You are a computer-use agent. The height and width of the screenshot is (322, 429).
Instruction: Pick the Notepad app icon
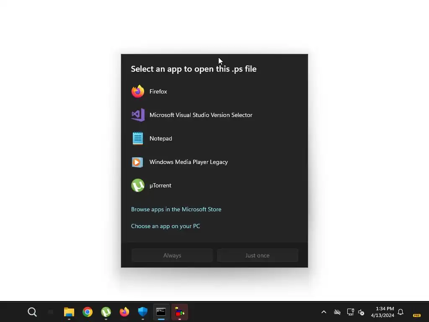tap(138, 138)
